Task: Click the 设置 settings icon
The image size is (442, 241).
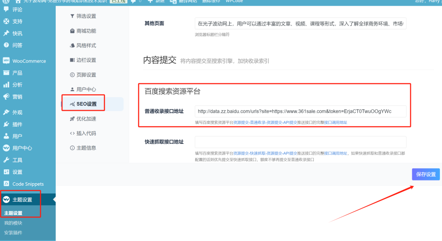Action: (6, 172)
